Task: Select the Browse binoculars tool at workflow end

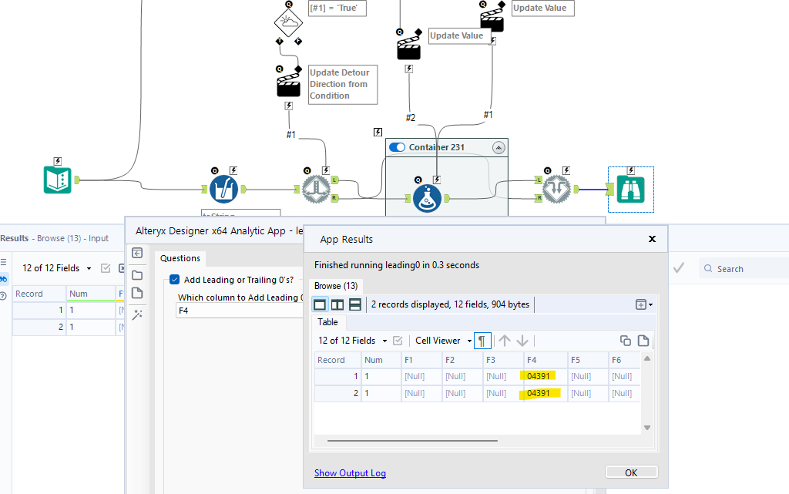Action: [x=630, y=188]
